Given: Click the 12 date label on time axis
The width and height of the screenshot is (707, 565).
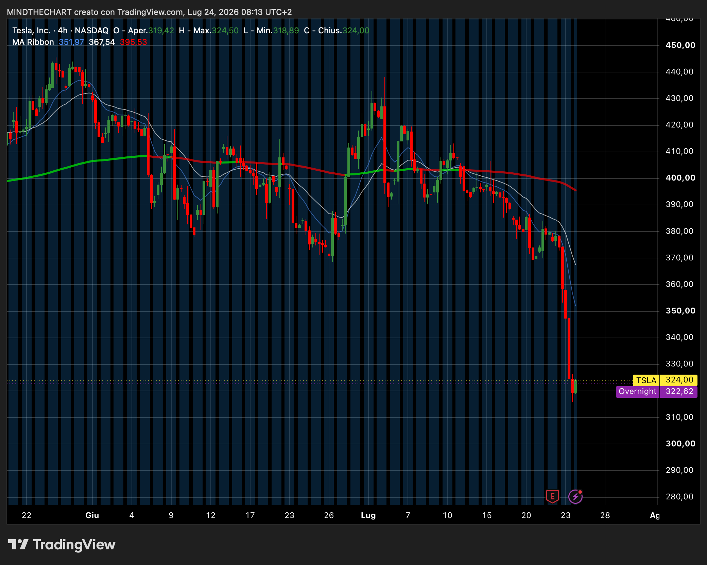Looking at the screenshot, I should (210, 515).
